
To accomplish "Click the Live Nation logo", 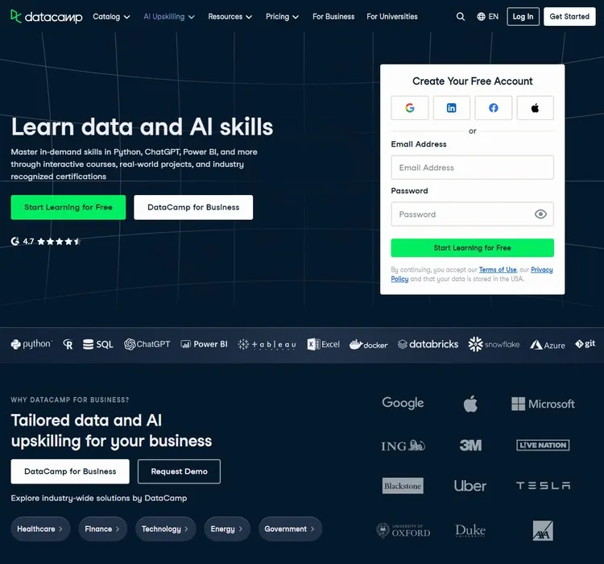I will (543, 446).
